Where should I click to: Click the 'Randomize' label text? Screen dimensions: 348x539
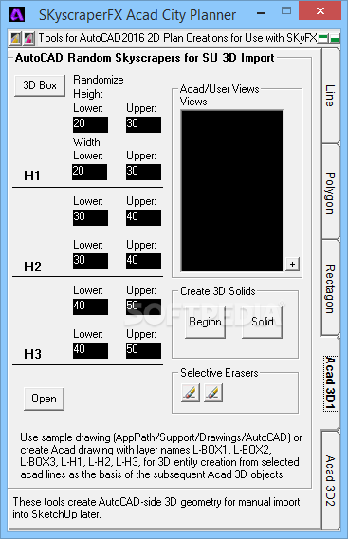coord(99,80)
